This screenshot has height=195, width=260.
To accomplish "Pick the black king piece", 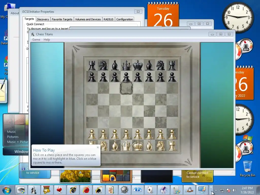I will pyautogui.click(x=138, y=65).
